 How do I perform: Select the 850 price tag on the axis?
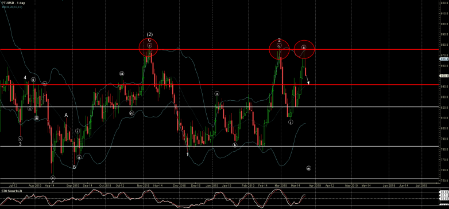click(444, 76)
